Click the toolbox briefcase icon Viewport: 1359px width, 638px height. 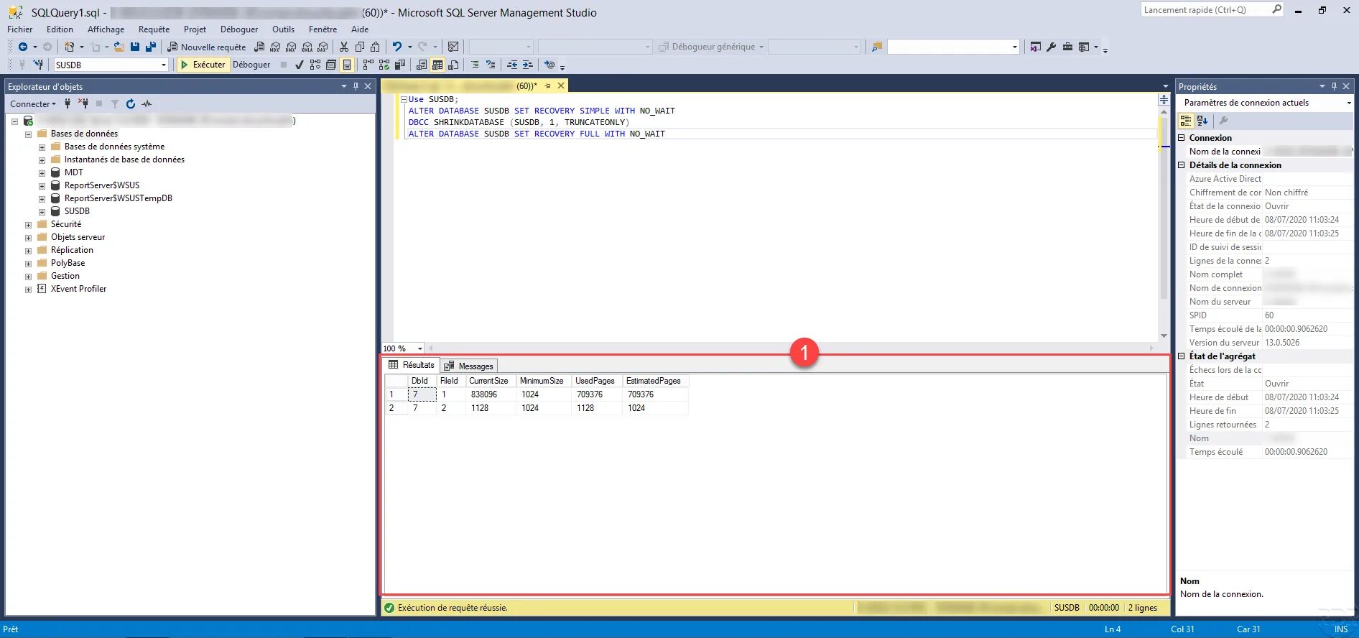pos(1067,47)
